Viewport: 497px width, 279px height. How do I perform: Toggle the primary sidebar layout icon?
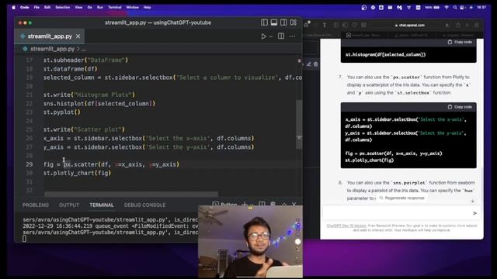264,22
